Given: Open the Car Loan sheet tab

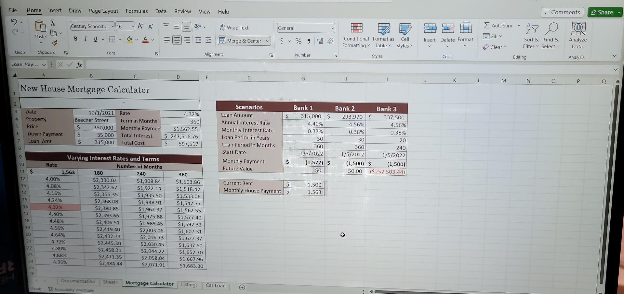Looking at the screenshot, I should (215, 285).
